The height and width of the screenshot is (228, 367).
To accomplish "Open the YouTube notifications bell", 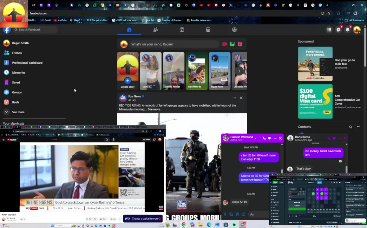I will (154, 139).
